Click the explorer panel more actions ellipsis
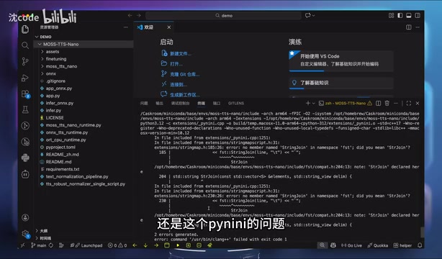442x259 pixels. [126, 27]
